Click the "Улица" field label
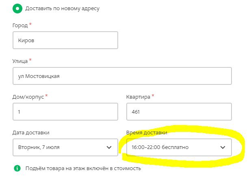251x190 pixels. pos(20,61)
